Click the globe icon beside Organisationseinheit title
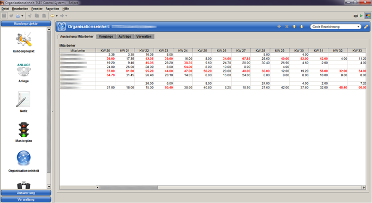The height and width of the screenshot is (203, 372). click(x=62, y=27)
